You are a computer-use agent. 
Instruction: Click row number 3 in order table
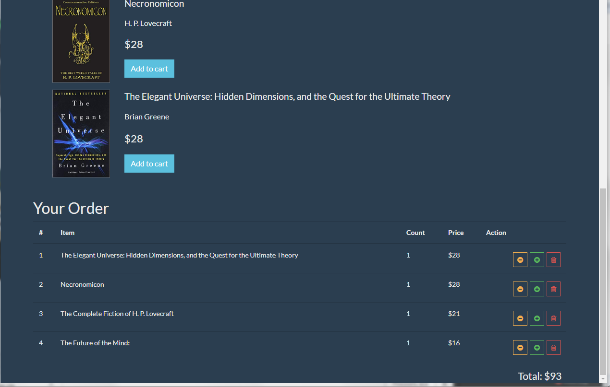41,314
